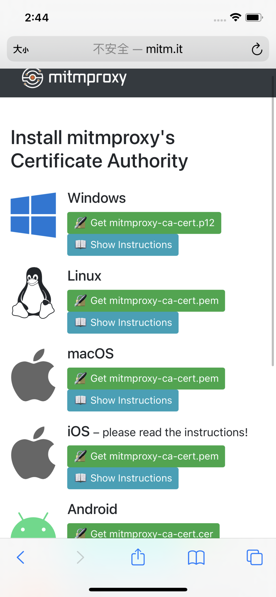Tap the 2:44 clock in status bar

coord(37,18)
